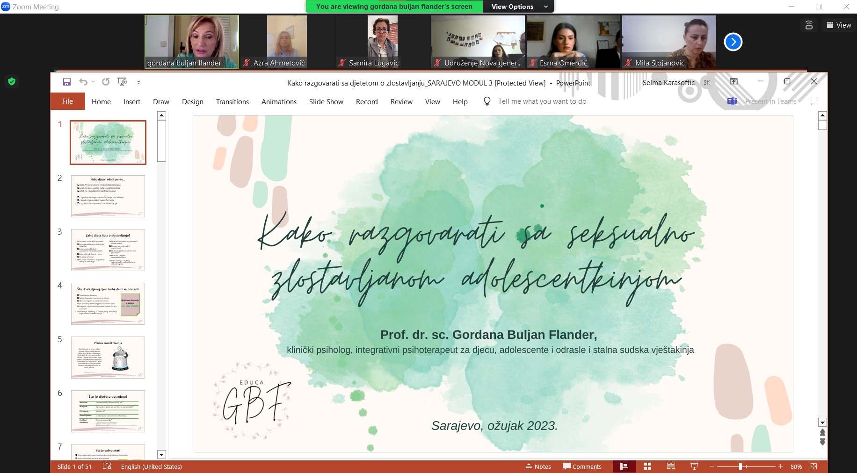Show next participants with blue arrow
This screenshot has height=473, width=857.
733,42
